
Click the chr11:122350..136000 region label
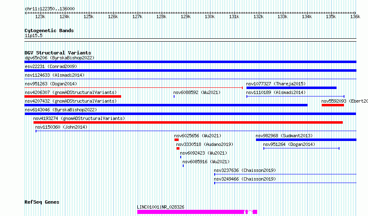[50, 9]
